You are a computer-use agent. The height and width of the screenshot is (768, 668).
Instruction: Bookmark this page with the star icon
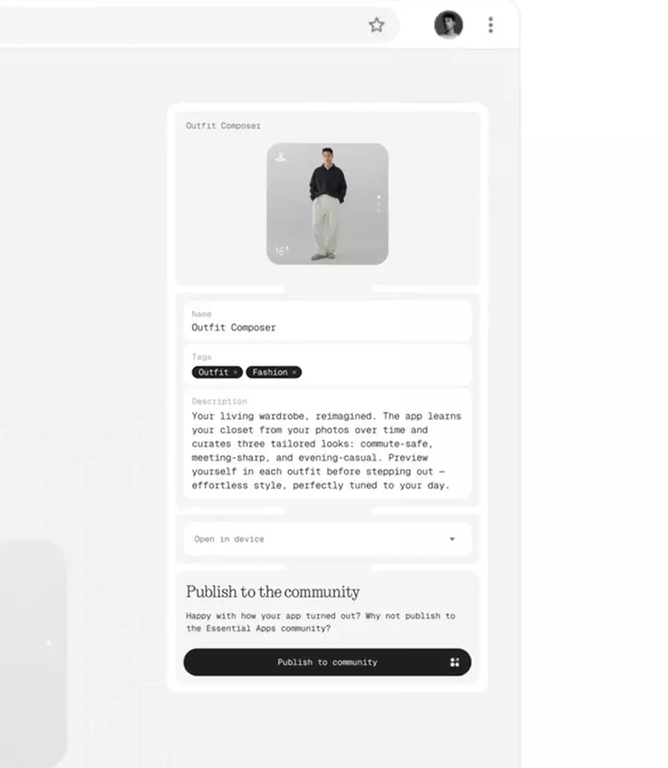coord(376,25)
